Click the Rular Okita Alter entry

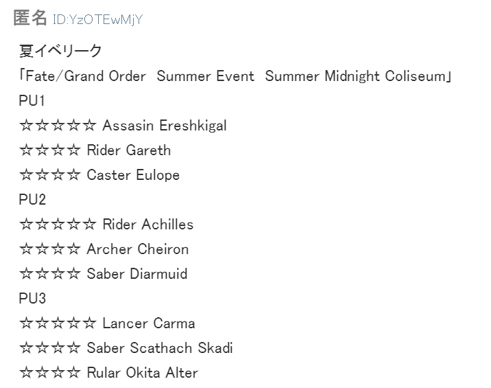pos(108,373)
